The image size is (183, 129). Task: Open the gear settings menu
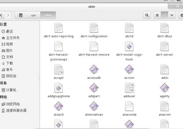pos(181,15)
